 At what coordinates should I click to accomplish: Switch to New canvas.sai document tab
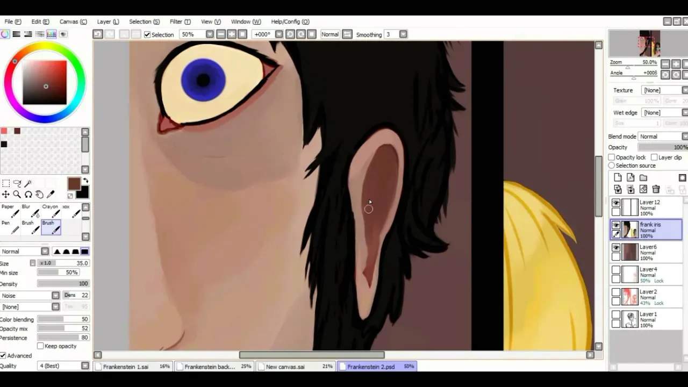click(296, 367)
